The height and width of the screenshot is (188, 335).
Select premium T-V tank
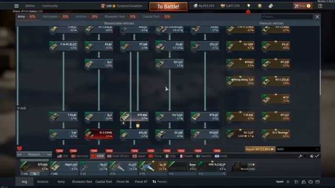click(276, 99)
